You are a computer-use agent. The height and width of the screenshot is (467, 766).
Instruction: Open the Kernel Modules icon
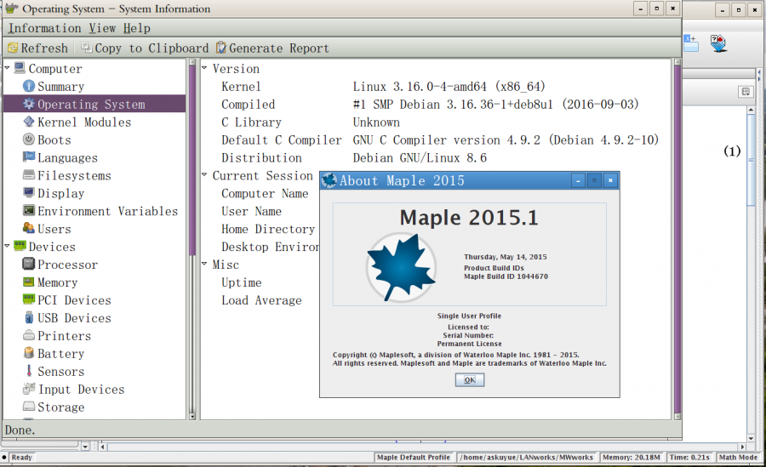click(29, 122)
